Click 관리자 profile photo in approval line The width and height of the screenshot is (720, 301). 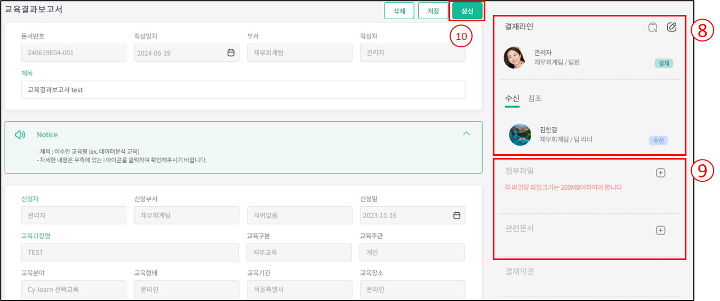tap(515, 58)
